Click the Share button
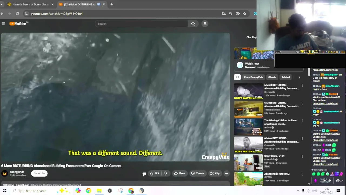This screenshot has height=195, width=346. click(x=179, y=174)
